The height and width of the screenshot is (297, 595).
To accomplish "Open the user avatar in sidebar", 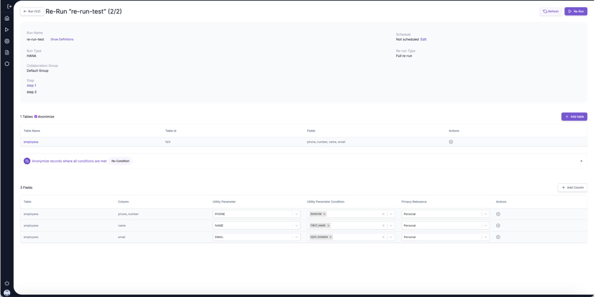I will (x=7, y=293).
